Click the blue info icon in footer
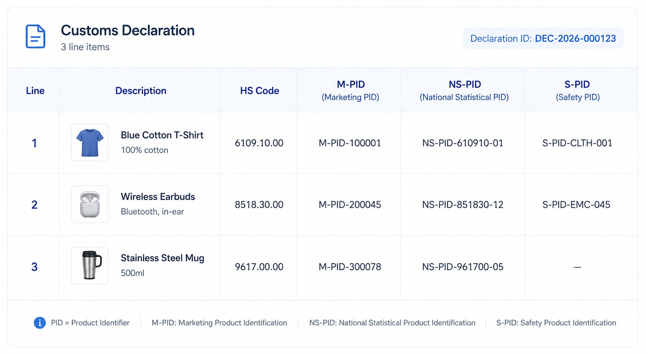Image resolution: width=646 pixels, height=354 pixels. click(x=40, y=323)
